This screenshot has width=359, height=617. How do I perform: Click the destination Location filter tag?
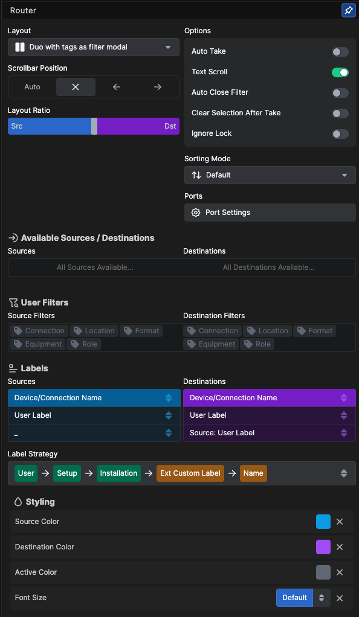tap(268, 331)
